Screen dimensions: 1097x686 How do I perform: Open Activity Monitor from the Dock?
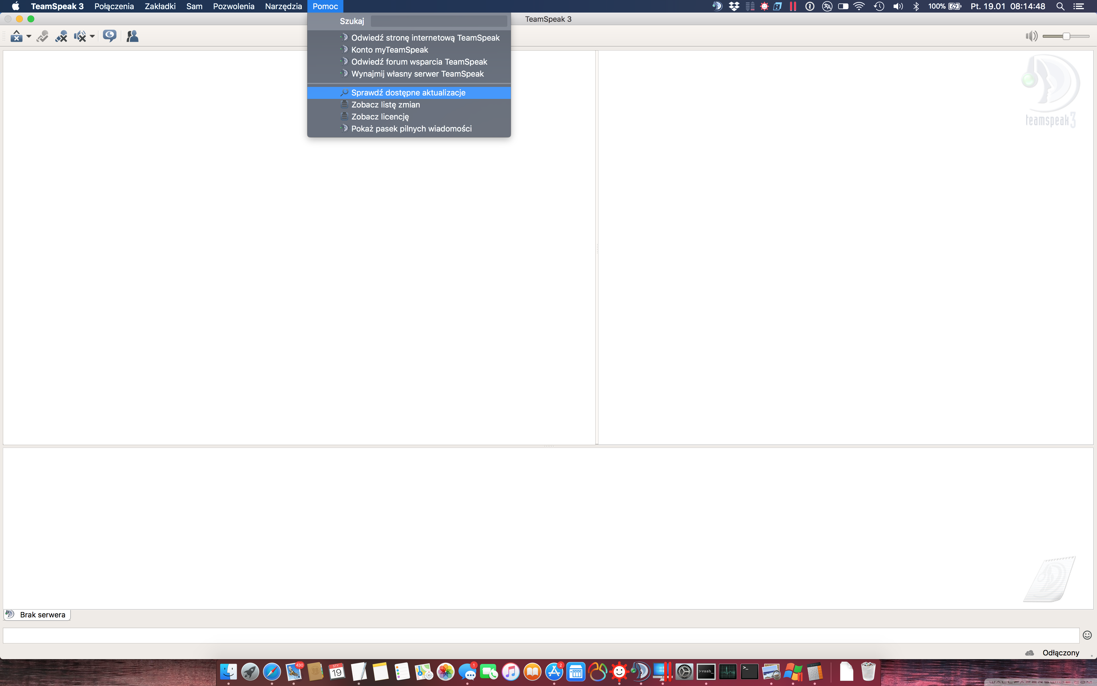click(728, 671)
